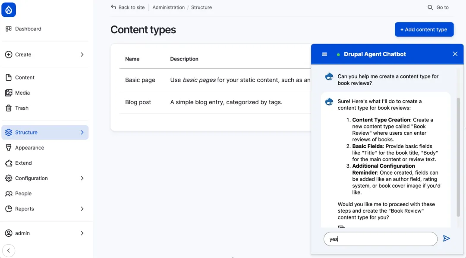Viewport: 466px width, 258px height.
Task: Click the Trash can icon
Action: [x=9, y=108]
